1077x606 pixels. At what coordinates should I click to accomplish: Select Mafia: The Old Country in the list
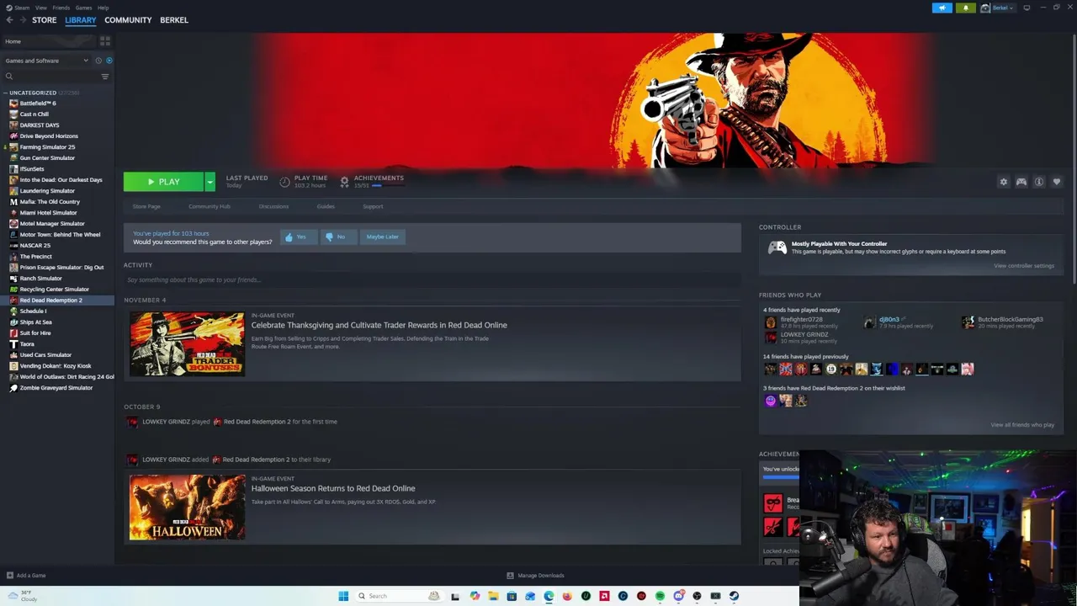[x=50, y=202]
